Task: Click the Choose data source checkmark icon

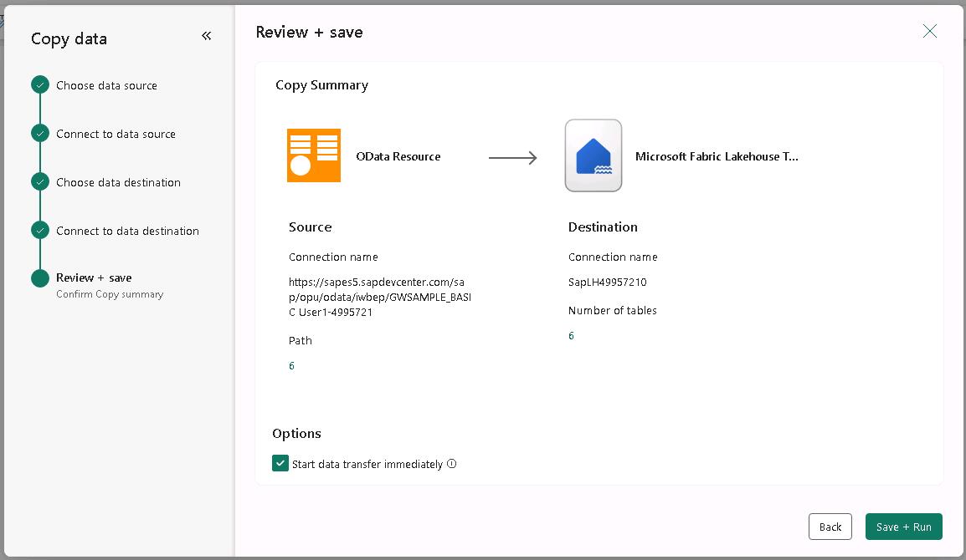Action: coord(40,85)
